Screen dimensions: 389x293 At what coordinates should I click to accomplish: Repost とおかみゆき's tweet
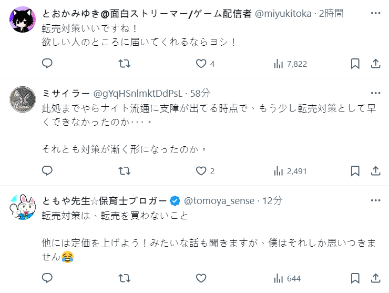124,64
